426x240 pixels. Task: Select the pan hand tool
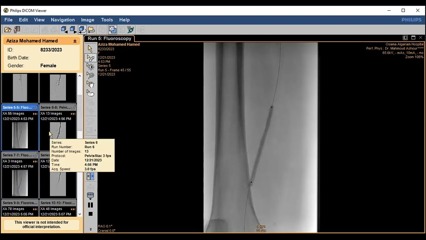90,84
